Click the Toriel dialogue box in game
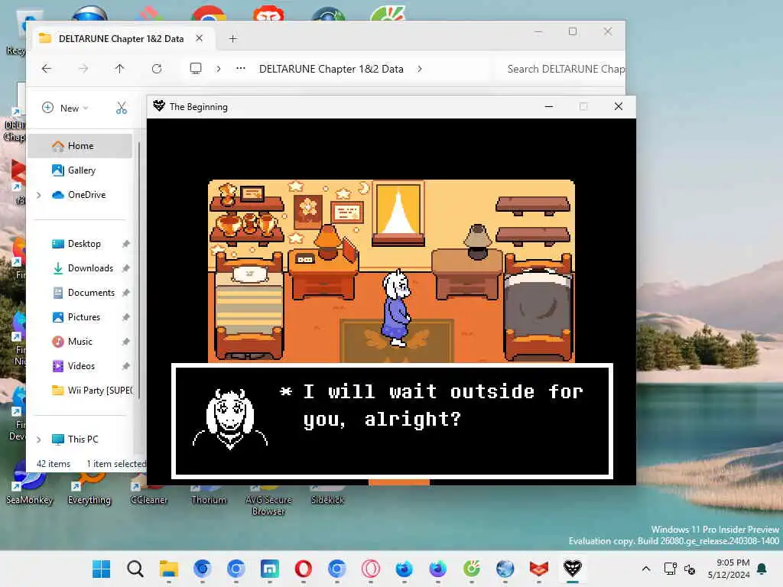This screenshot has height=587, width=783. [x=392, y=421]
